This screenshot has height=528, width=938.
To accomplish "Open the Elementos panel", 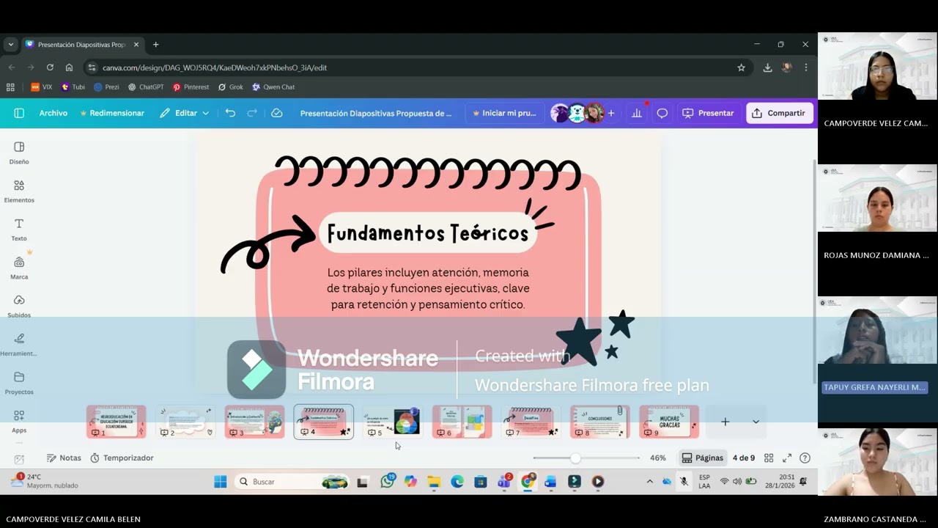I will tap(19, 191).
